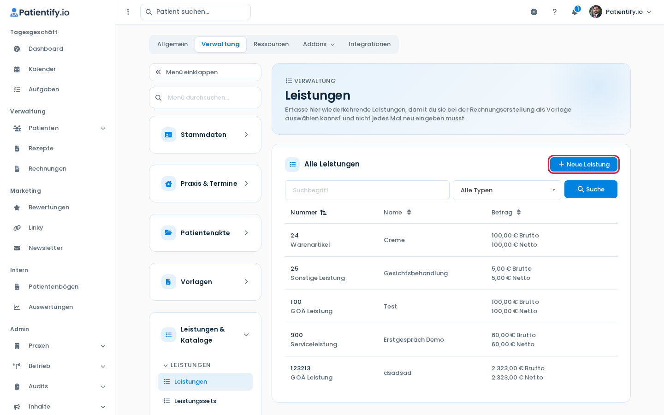Open the Alle Typen dropdown

click(x=507, y=190)
